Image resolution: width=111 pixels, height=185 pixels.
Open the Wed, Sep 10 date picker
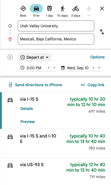point(78,68)
